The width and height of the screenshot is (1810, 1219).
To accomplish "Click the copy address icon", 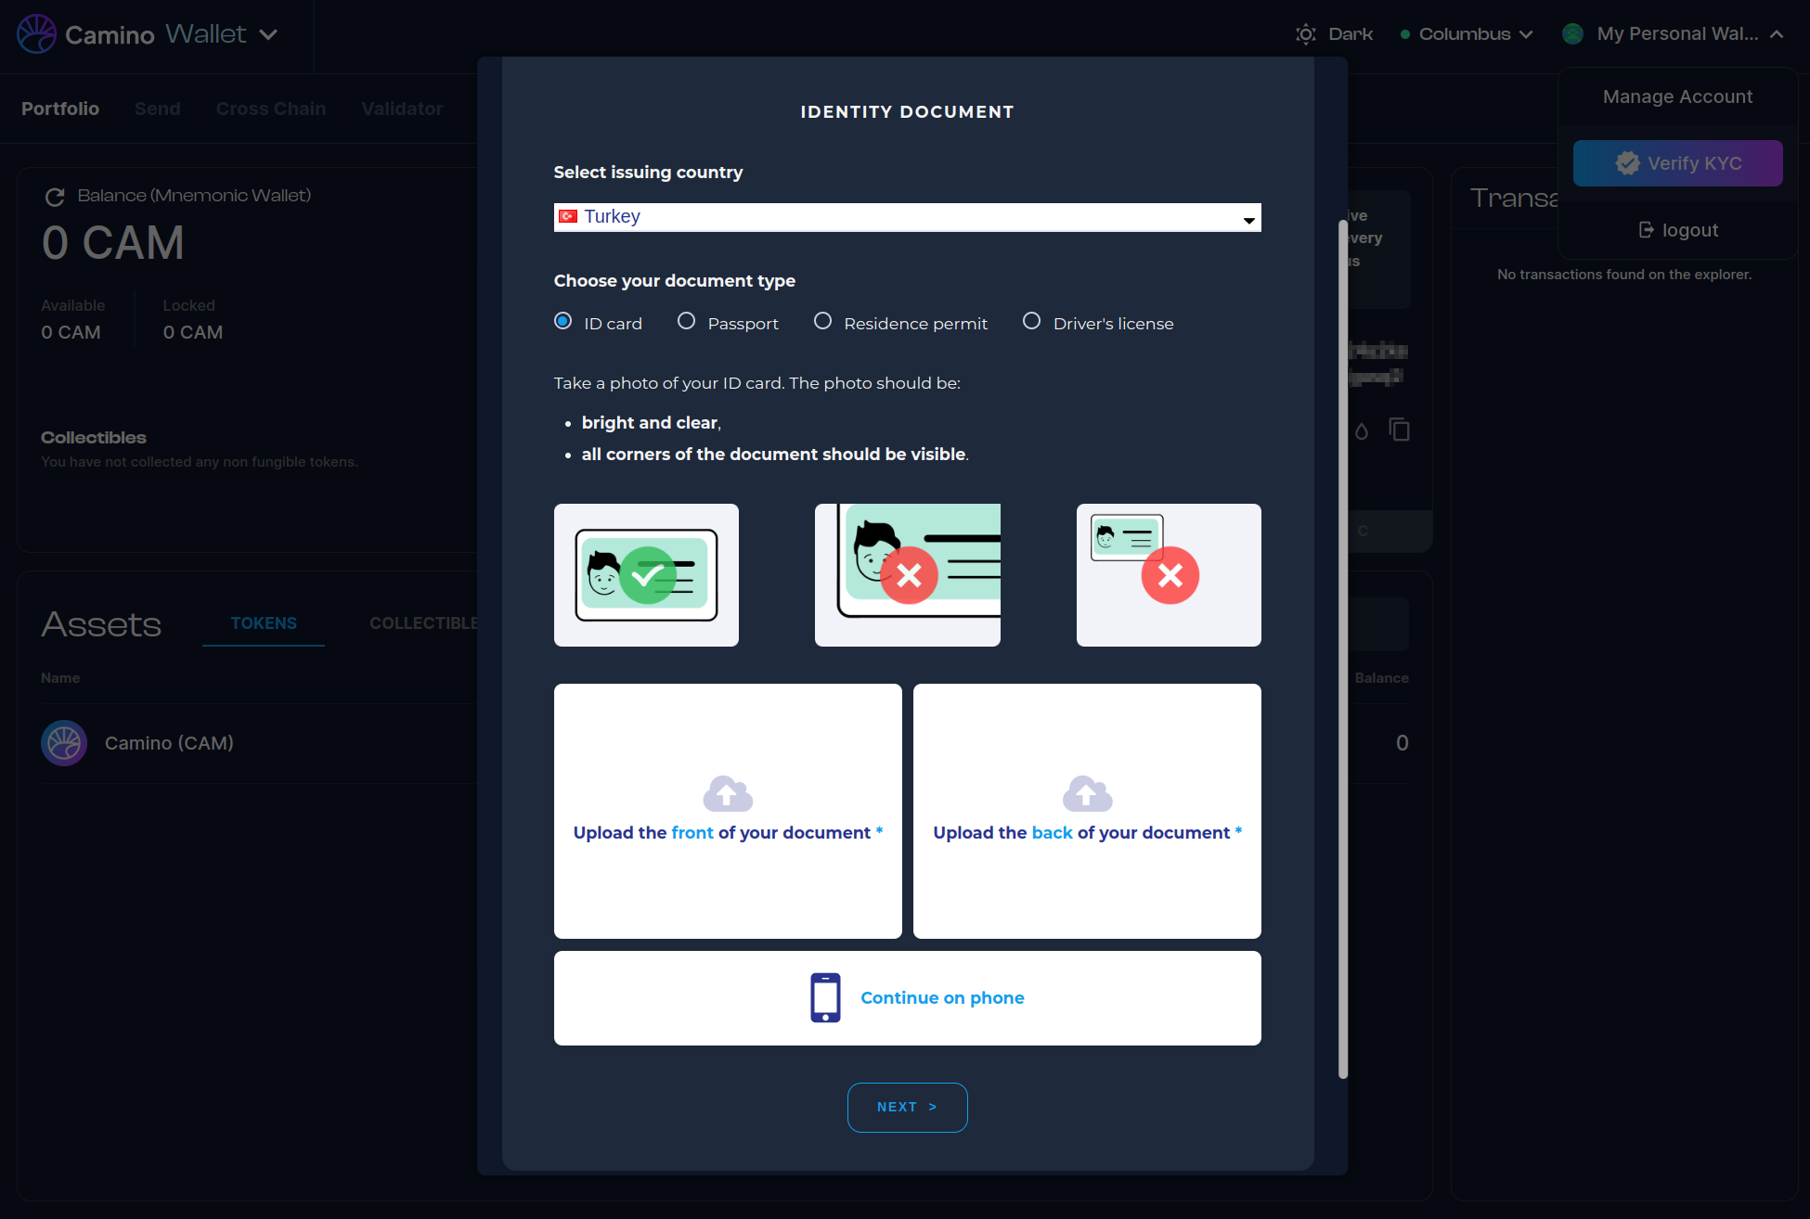I will pyautogui.click(x=1399, y=430).
